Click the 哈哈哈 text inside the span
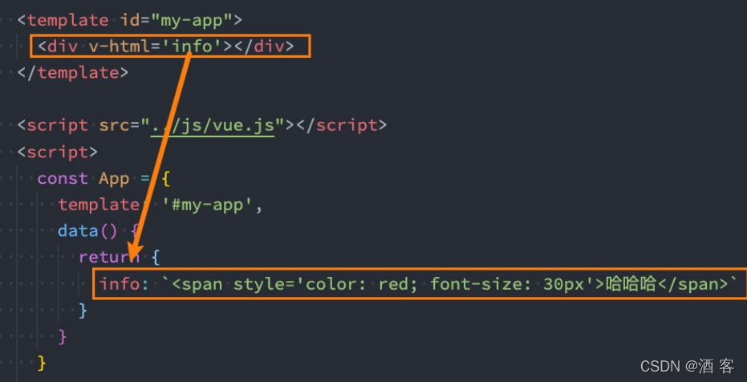747x382 pixels. [631, 284]
